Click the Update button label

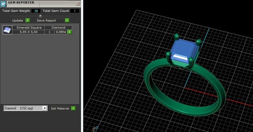(x=18, y=21)
